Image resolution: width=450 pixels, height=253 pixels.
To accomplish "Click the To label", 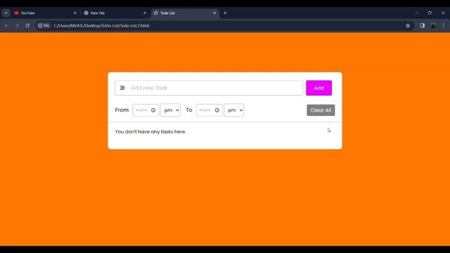I will coord(189,110).
